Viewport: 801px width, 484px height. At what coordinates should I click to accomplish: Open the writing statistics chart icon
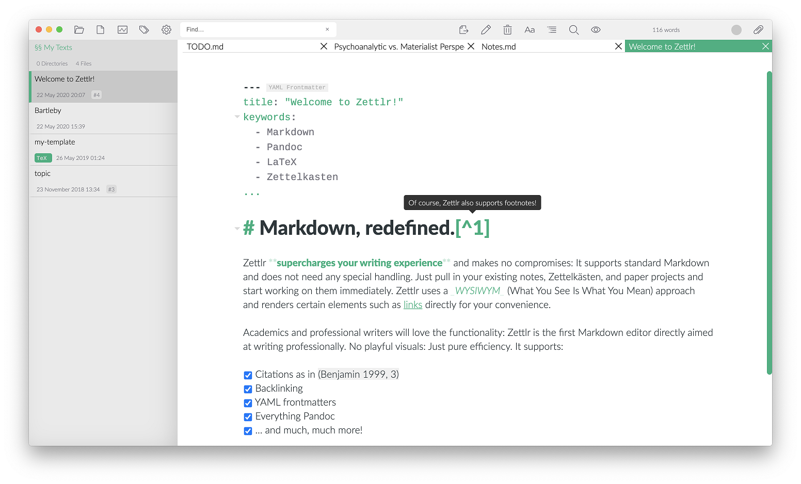click(122, 30)
